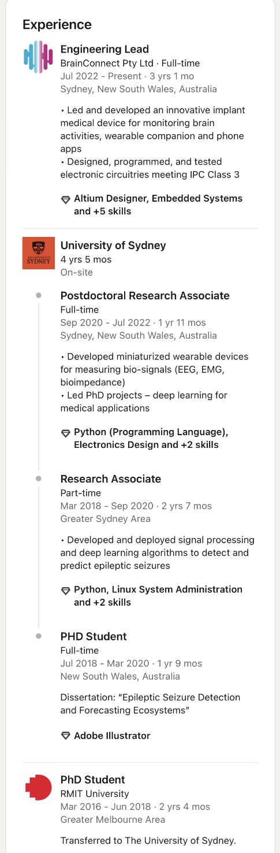
Task: Open the BrainConnect company logo
Action: point(38,57)
